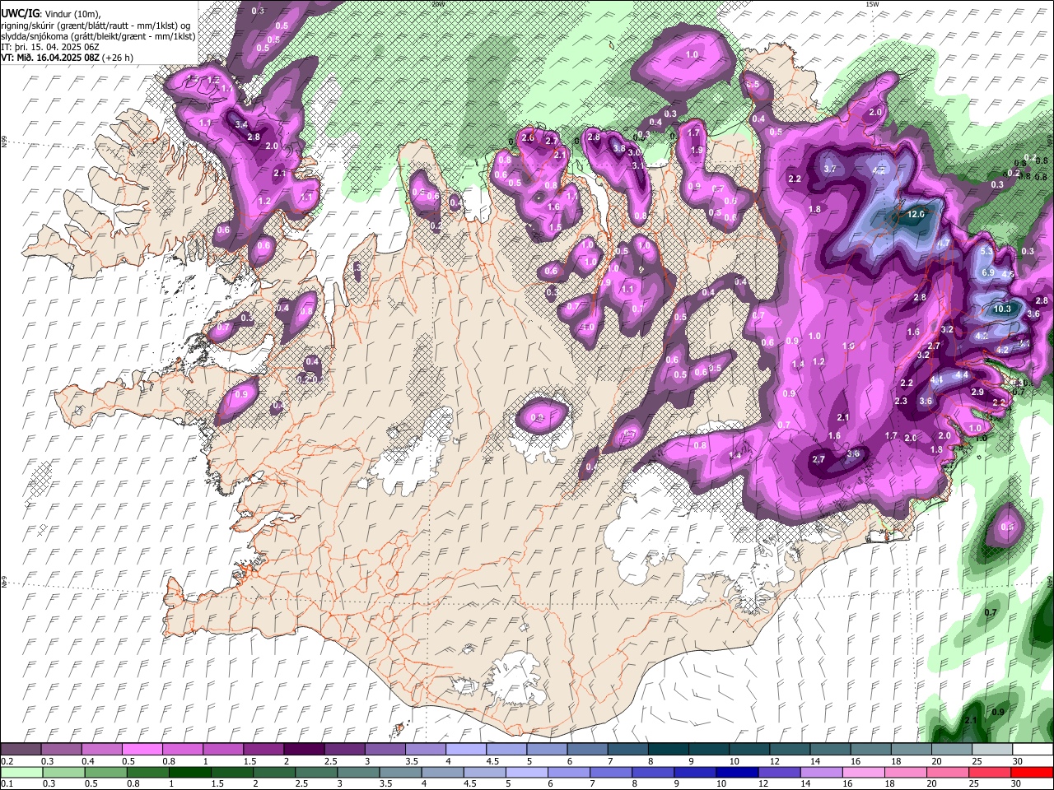This screenshot has width=1054, height=790.
Task: Pick snow legend swatch between 0.5 and 0.8
Action: pyautogui.click(x=142, y=750)
